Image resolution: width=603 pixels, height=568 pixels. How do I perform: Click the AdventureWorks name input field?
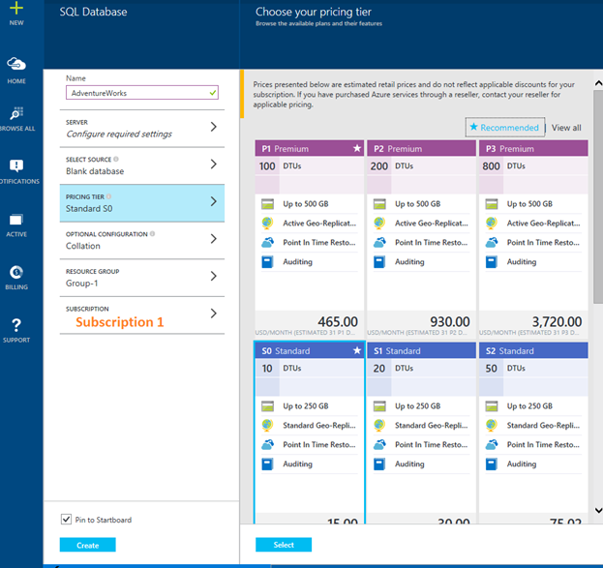tap(141, 94)
